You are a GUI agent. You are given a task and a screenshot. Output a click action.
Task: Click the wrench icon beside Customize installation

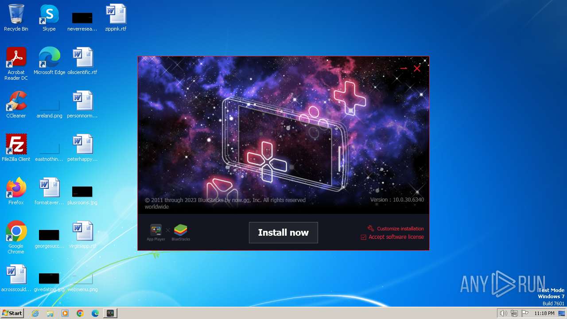coord(371,229)
